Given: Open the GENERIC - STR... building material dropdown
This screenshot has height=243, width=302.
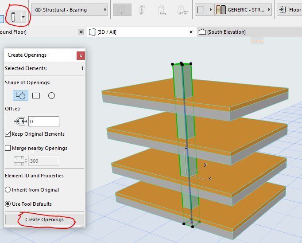Looking at the screenshot, I should click(243, 10).
